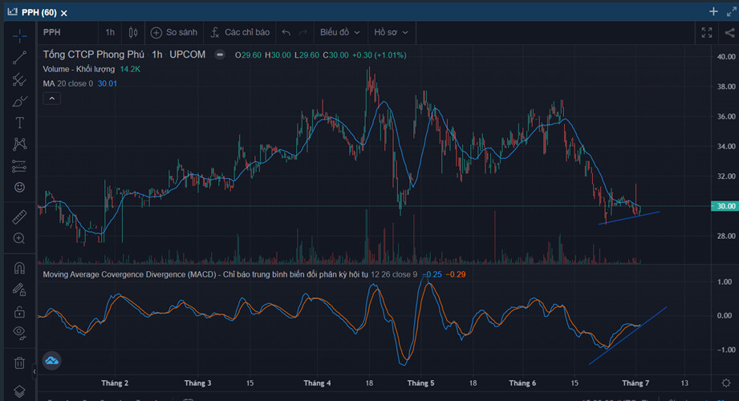Open Các chỉ báo indicators list
The image size is (739, 401).
click(241, 33)
